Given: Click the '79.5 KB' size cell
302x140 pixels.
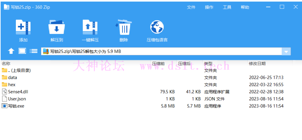Looking at the screenshot, I should 167,92.
